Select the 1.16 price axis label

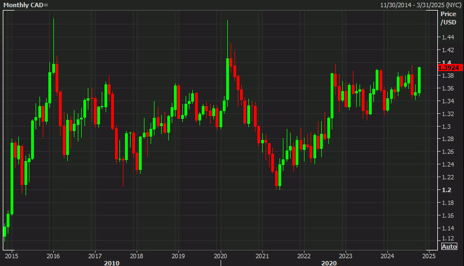[448, 215]
